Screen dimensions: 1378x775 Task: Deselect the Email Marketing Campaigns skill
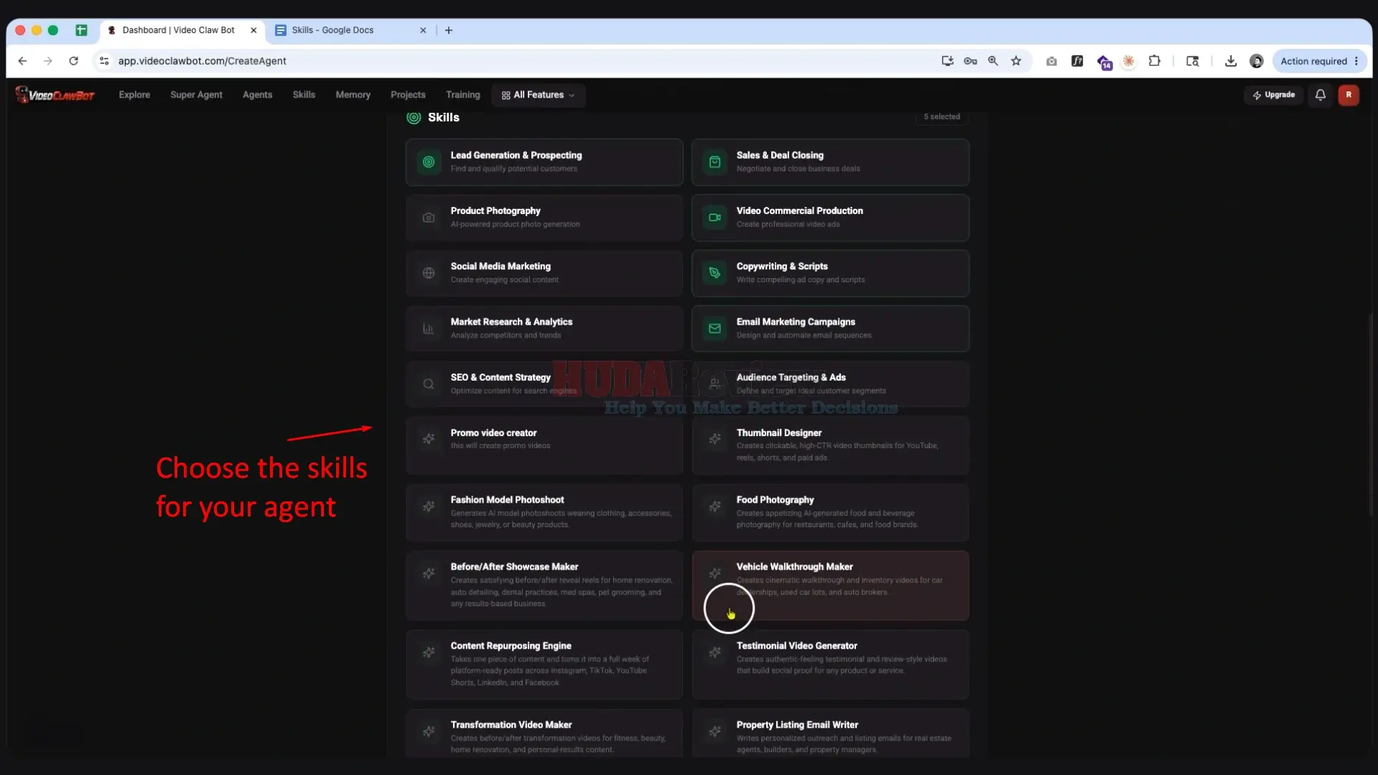point(830,329)
